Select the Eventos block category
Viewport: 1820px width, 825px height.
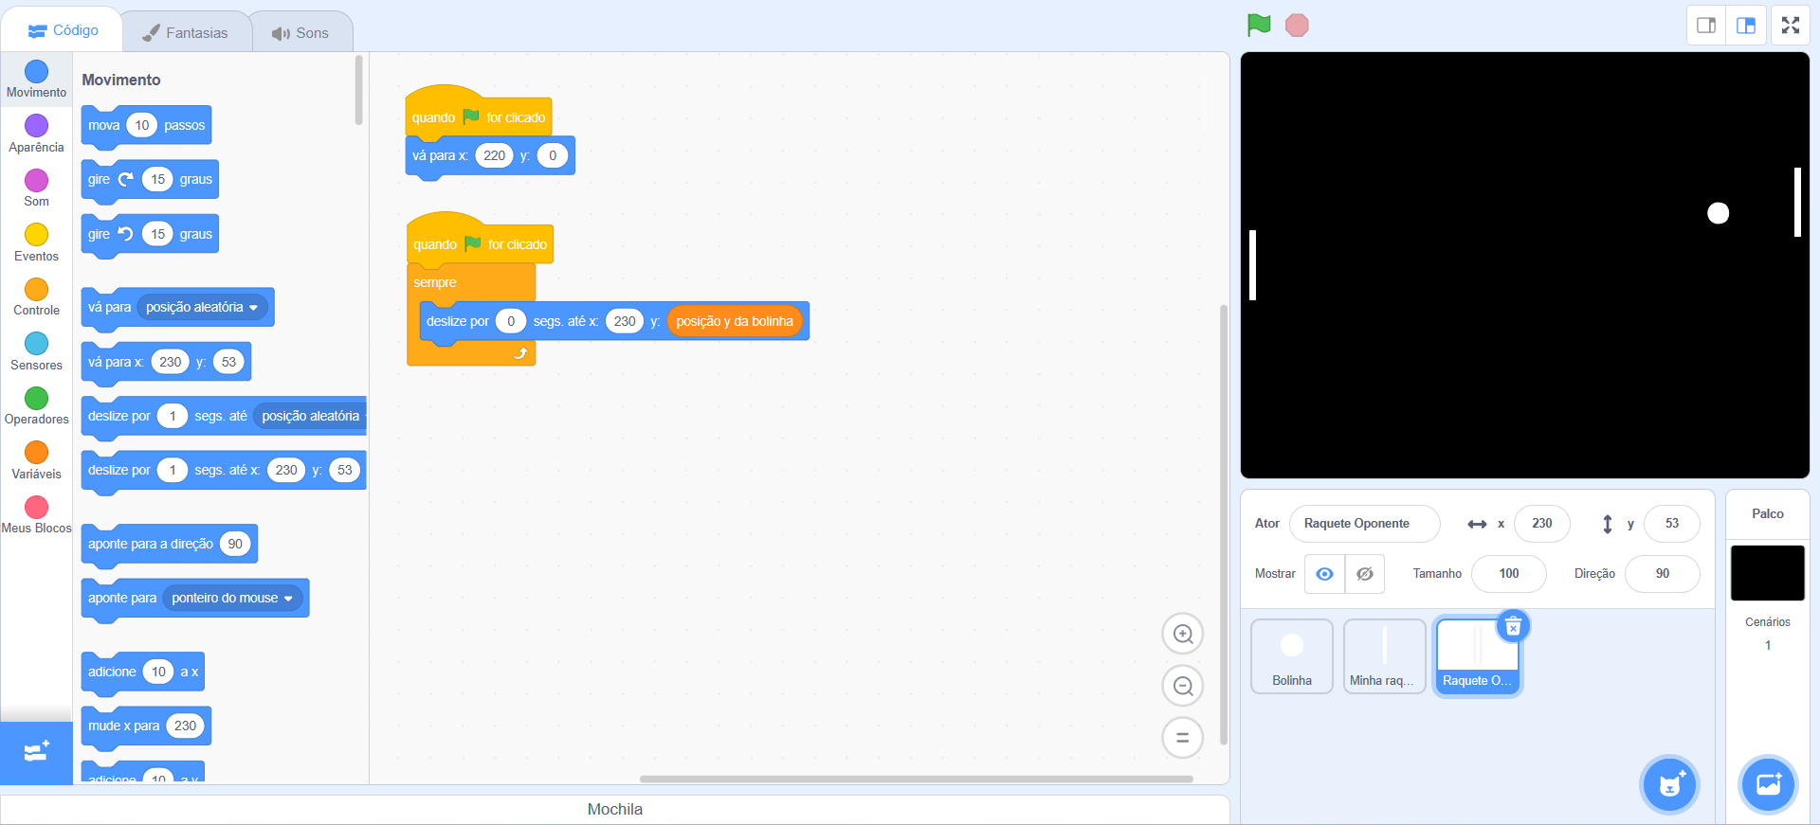[36, 242]
